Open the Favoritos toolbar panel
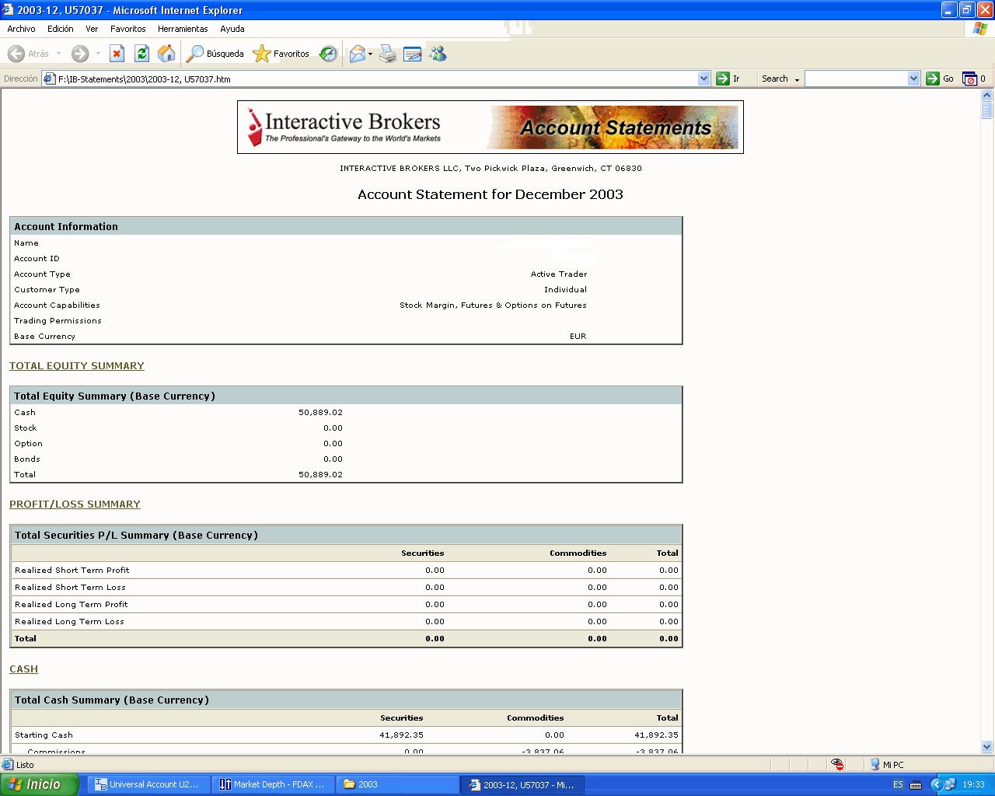The width and height of the screenshot is (995, 796). point(281,54)
